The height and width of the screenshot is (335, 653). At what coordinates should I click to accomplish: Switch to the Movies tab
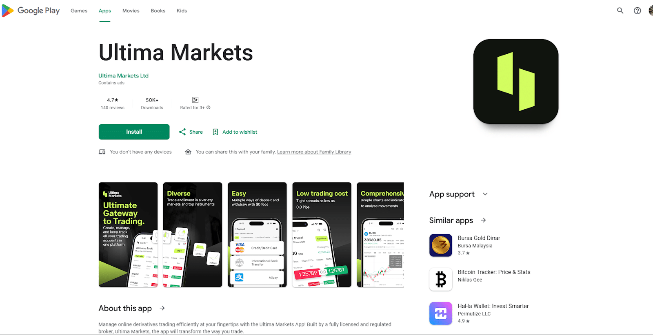point(131,11)
